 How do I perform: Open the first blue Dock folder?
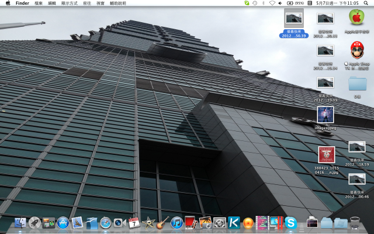pos(327,223)
